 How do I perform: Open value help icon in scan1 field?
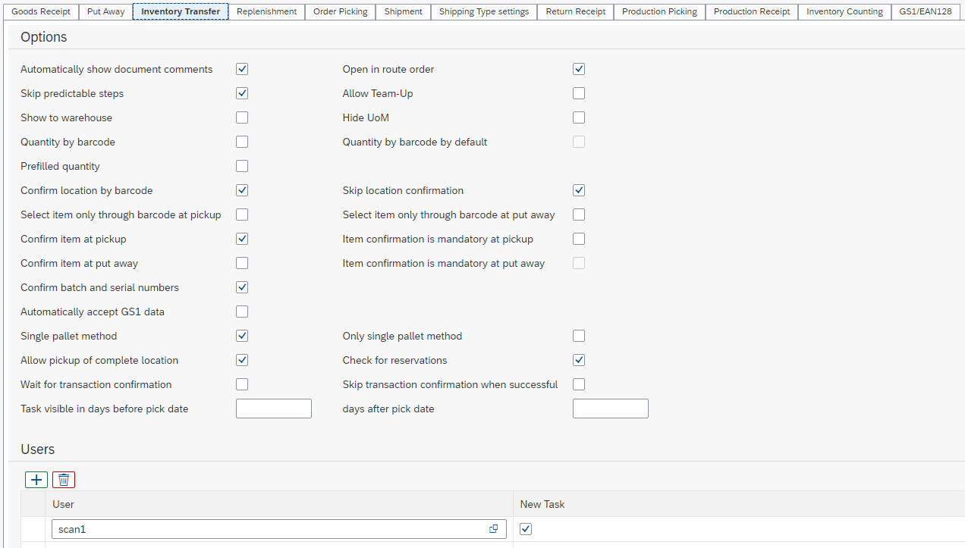pyautogui.click(x=494, y=529)
